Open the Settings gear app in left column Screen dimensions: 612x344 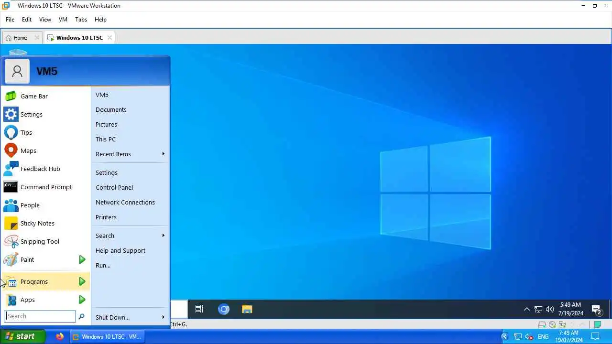(x=46, y=114)
